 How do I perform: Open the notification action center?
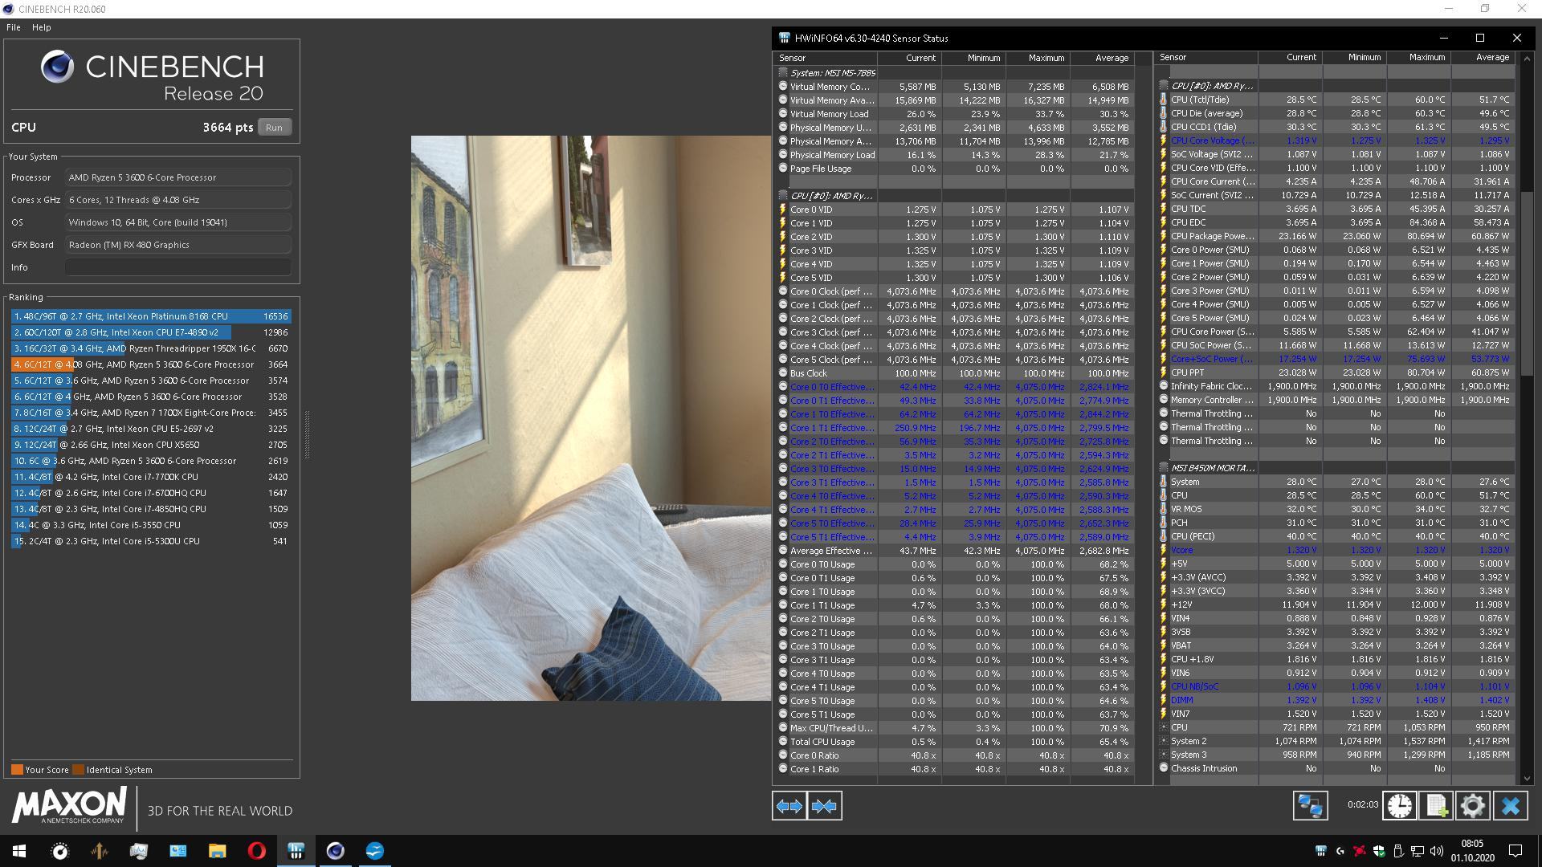1515,851
